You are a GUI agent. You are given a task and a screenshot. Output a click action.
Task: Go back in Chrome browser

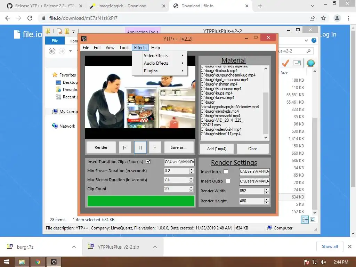tap(8, 18)
